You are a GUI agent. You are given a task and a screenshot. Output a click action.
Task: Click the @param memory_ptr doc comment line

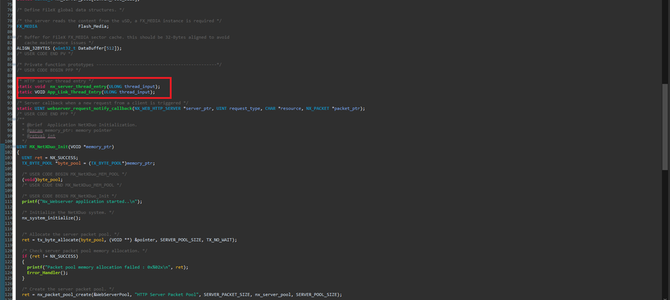pos(66,131)
